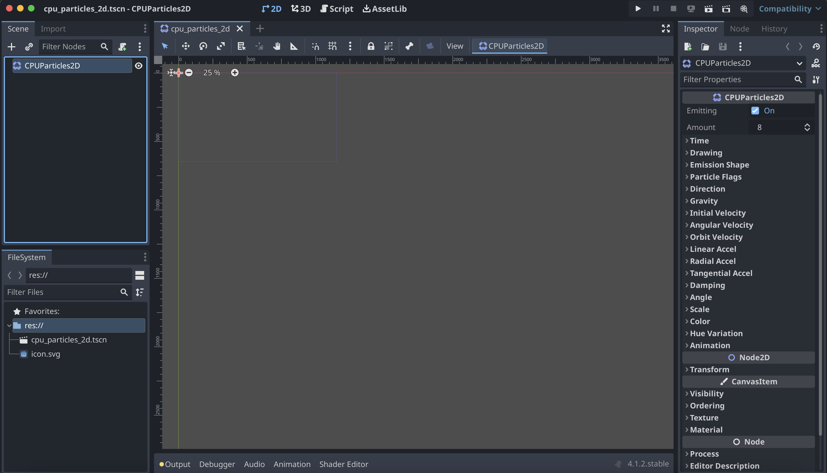Image resolution: width=827 pixels, height=473 pixels.
Task: Open the AssetLib workspace
Action: tap(384, 9)
